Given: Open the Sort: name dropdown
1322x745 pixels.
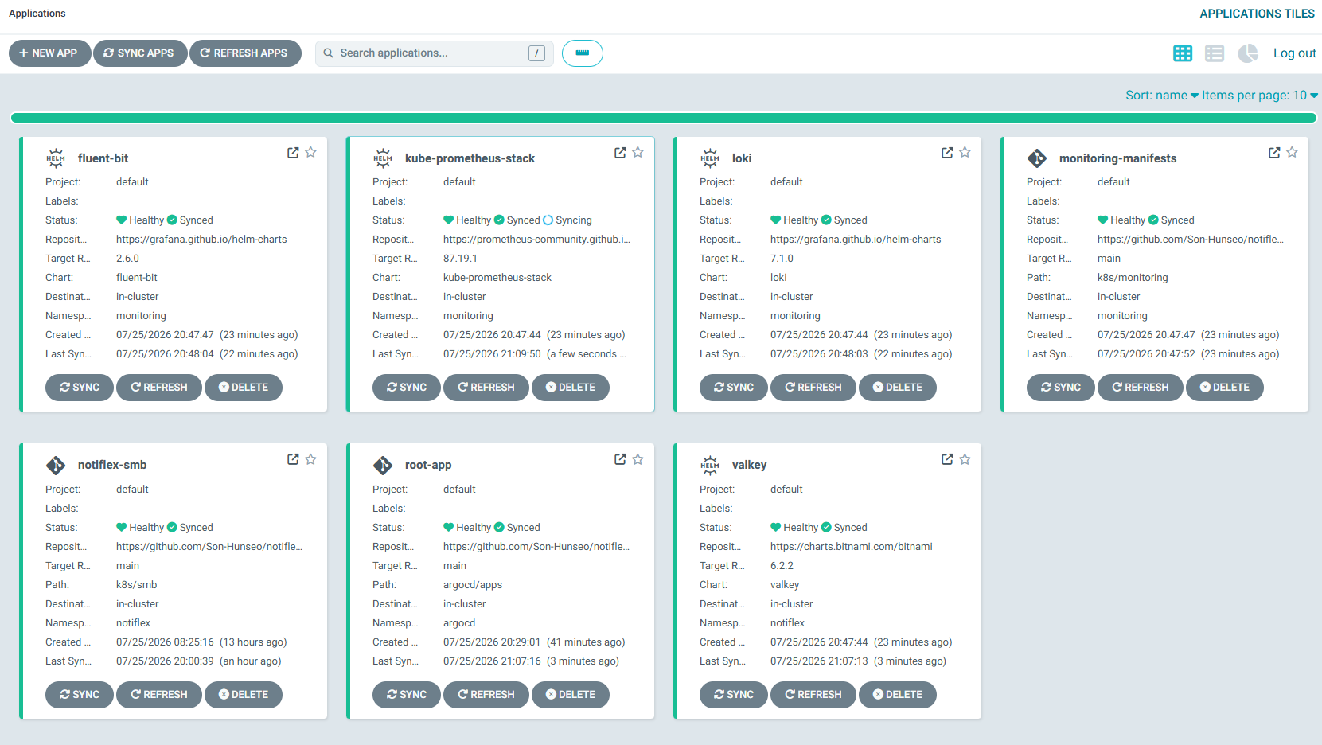Looking at the screenshot, I should (x=1161, y=96).
